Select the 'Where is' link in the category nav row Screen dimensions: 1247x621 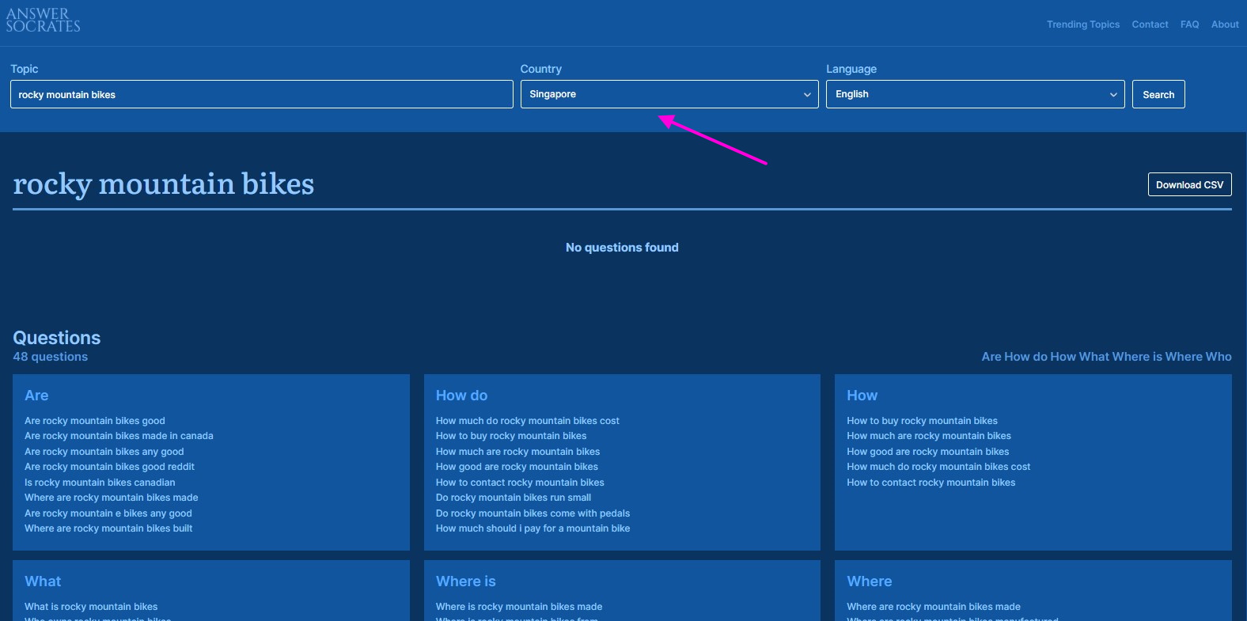(x=1137, y=357)
